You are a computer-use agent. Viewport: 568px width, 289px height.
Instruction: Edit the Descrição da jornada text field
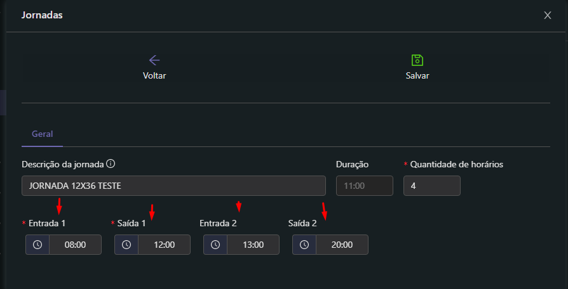pos(173,186)
